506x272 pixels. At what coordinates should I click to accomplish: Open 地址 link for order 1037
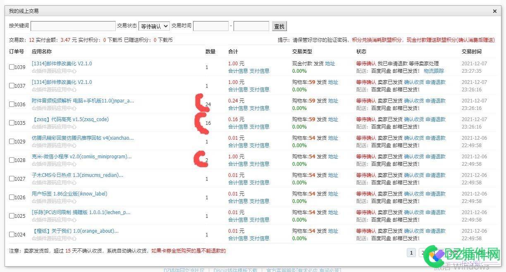(333, 82)
